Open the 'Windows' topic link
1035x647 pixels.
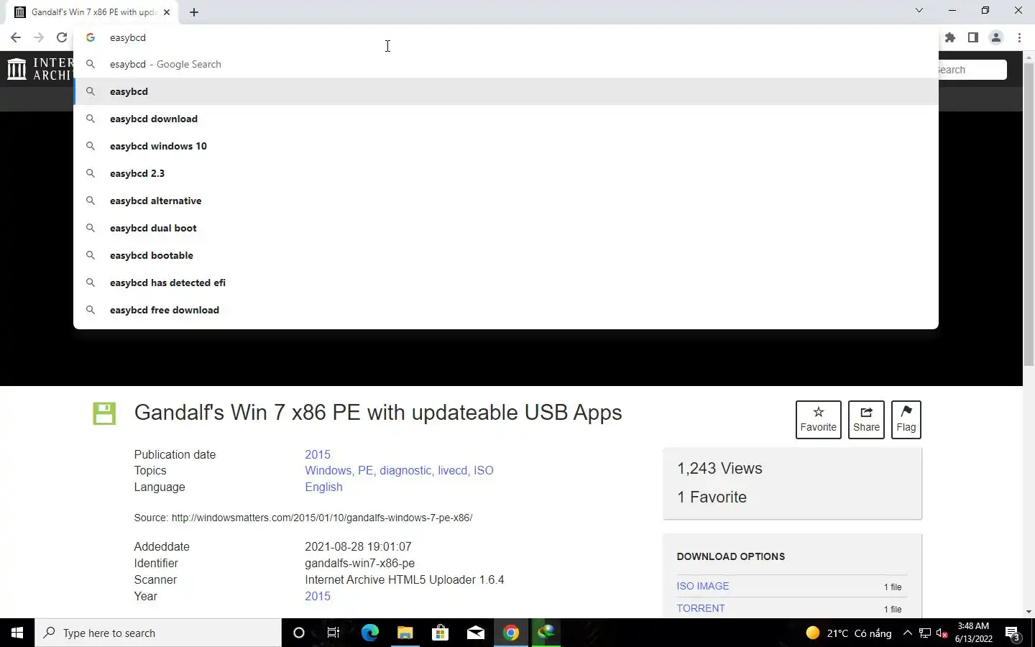328,470
